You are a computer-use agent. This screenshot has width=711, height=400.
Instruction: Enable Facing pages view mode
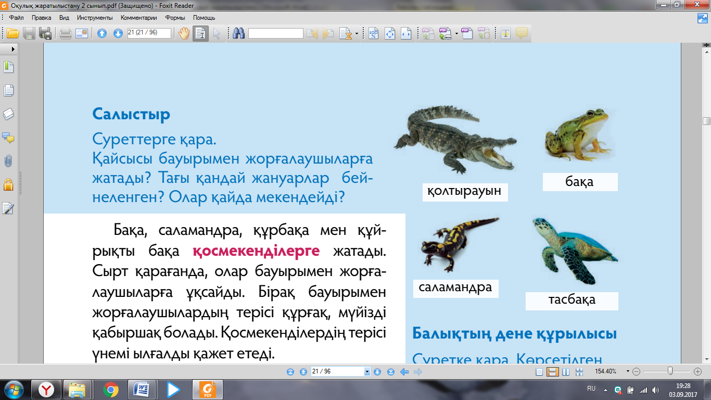tap(566, 372)
